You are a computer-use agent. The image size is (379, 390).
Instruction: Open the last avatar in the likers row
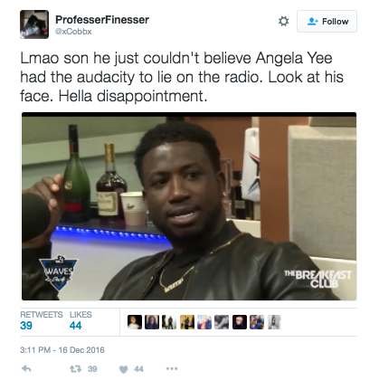(274, 322)
